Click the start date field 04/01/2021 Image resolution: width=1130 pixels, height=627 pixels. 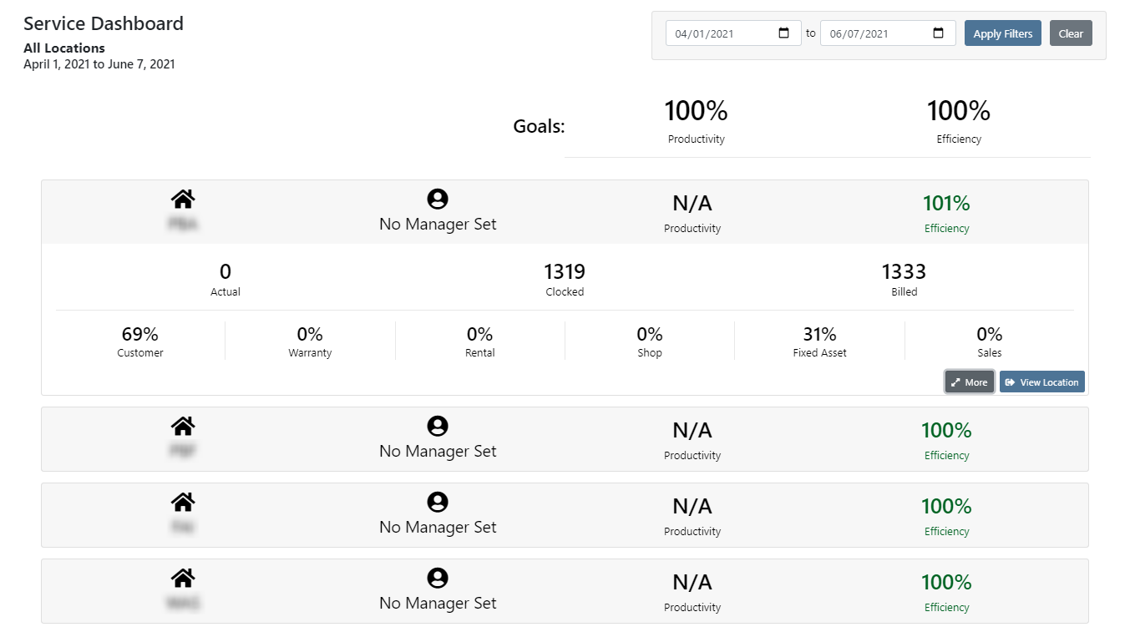pyautogui.click(x=733, y=33)
